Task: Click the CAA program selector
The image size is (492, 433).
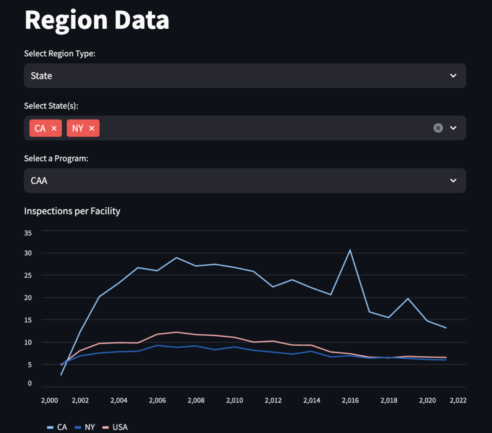Action: pyautogui.click(x=238, y=180)
